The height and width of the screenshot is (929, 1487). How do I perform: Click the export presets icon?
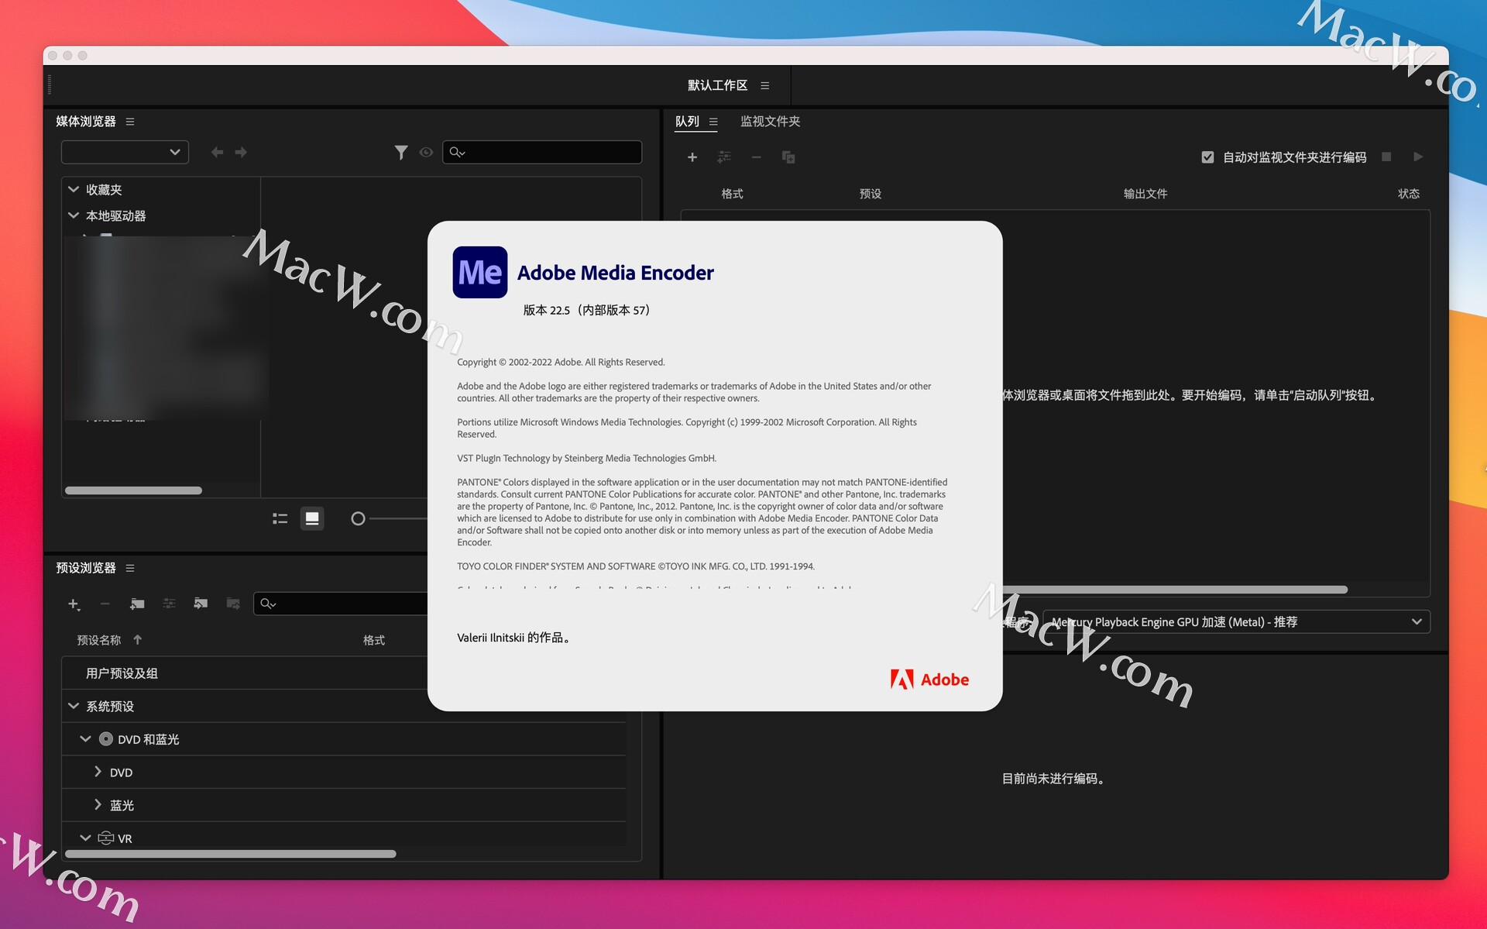click(233, 604)
